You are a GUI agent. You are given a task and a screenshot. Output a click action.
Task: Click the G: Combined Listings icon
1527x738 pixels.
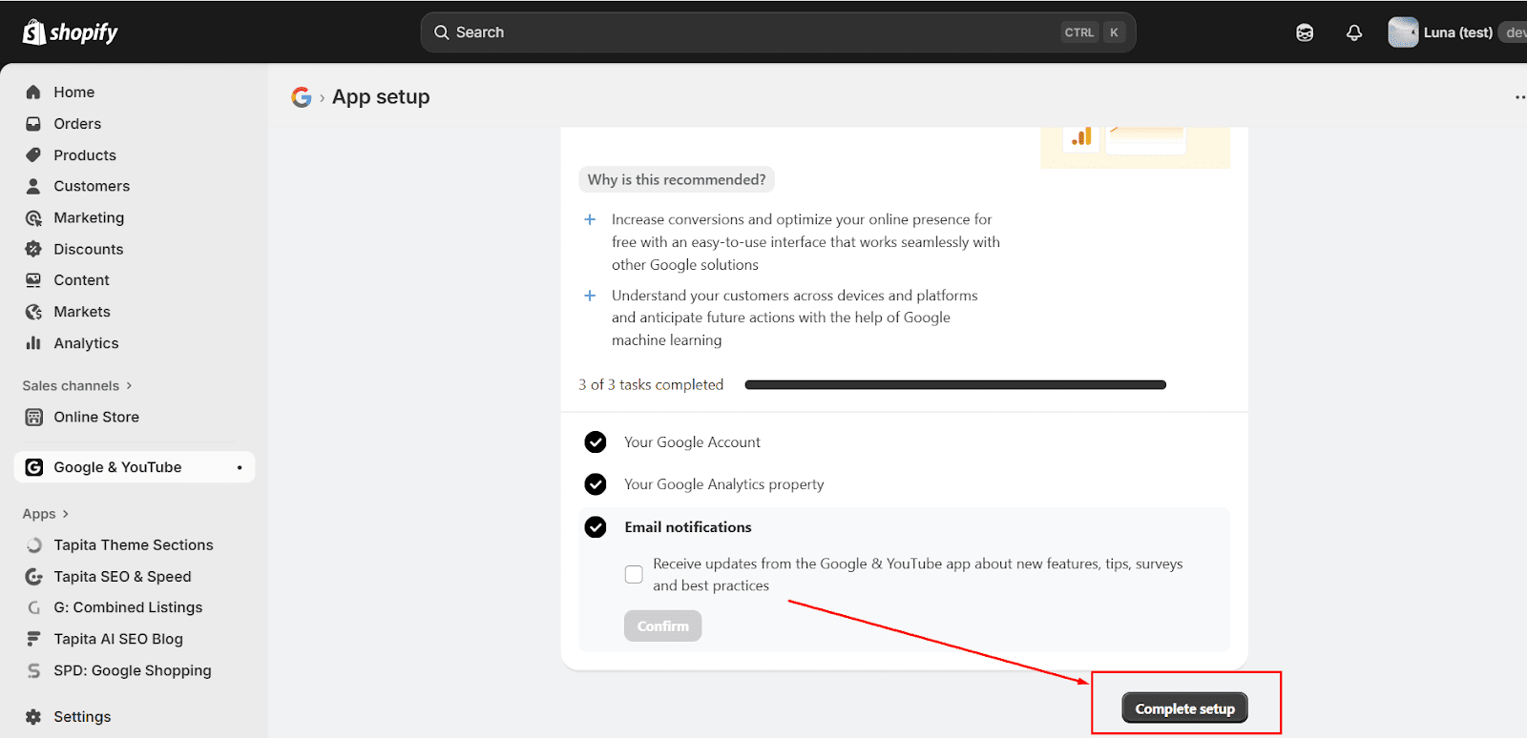click(33, 607)
